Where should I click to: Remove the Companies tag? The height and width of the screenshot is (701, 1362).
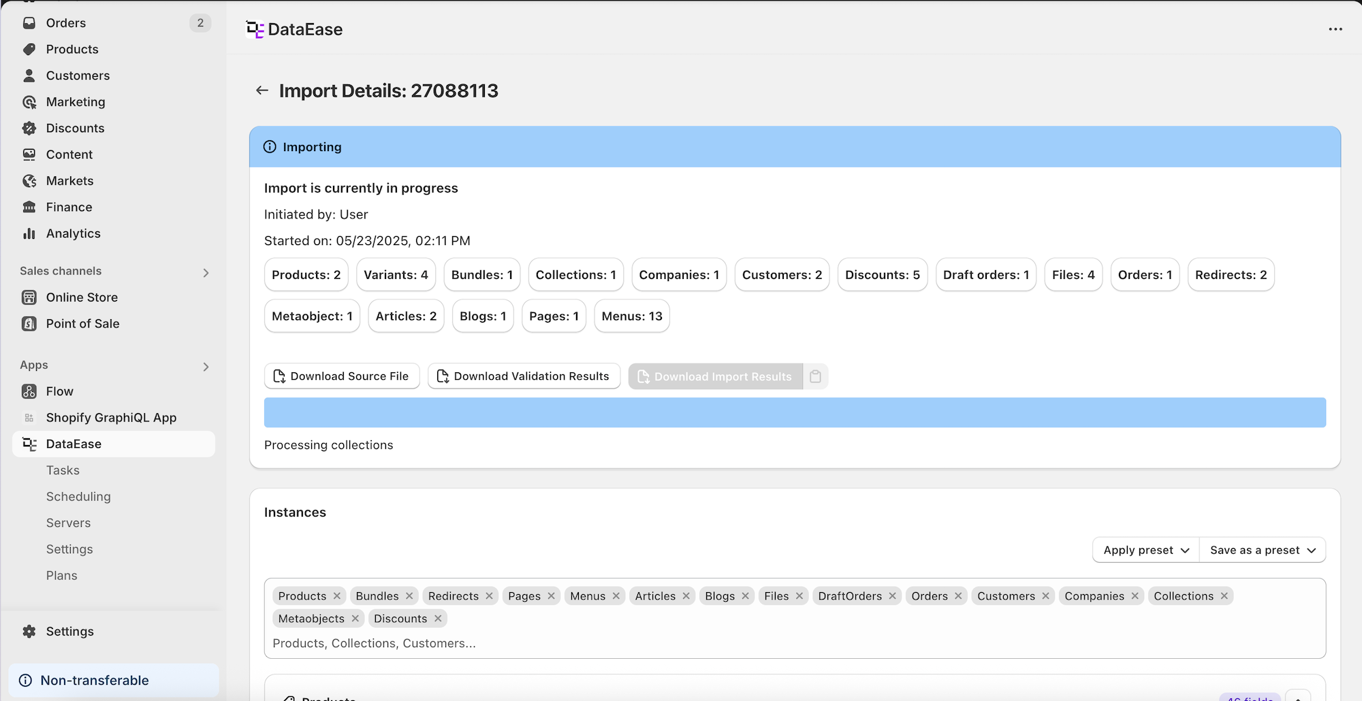coord(1135,596)
